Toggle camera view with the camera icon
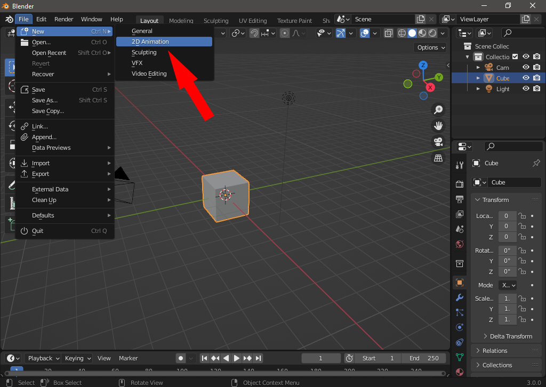Image resolution: width=546 pixels, height=387 pixels. click(438, 142)
